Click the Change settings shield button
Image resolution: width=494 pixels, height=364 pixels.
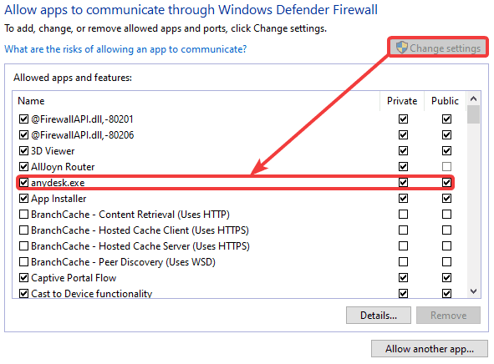pos(438,48)
